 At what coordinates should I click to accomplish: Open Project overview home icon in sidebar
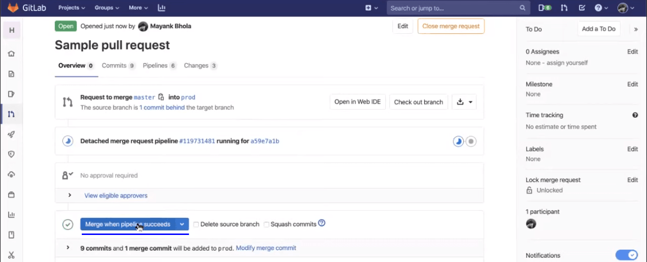11,54
